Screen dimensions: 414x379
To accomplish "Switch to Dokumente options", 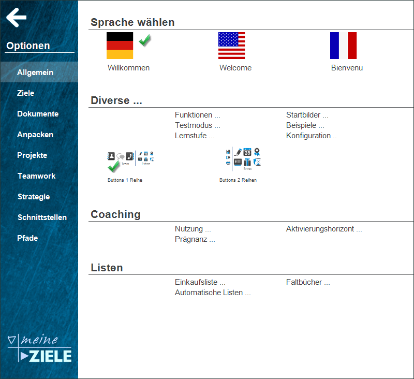I will pyautogui.click(x=38, y=114).
